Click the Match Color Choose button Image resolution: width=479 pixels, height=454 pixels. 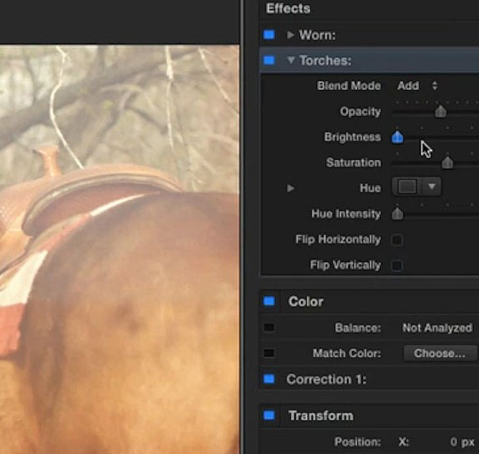(x=440, y=353)
